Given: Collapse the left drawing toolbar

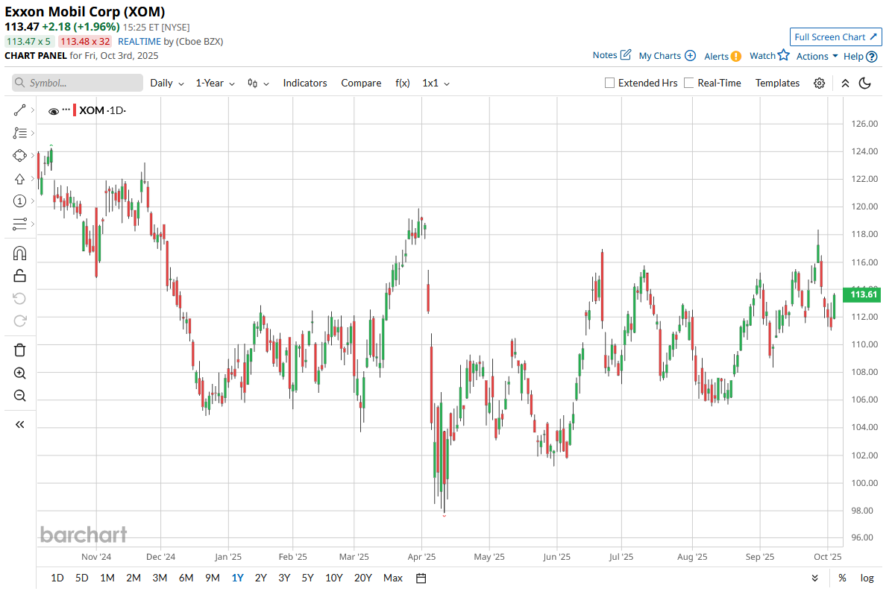Looking at the screenshot, I should (x=20, y=424).
